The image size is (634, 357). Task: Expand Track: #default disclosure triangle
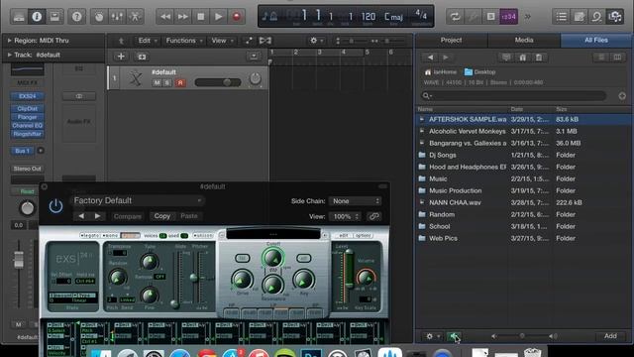click(9, 55)
